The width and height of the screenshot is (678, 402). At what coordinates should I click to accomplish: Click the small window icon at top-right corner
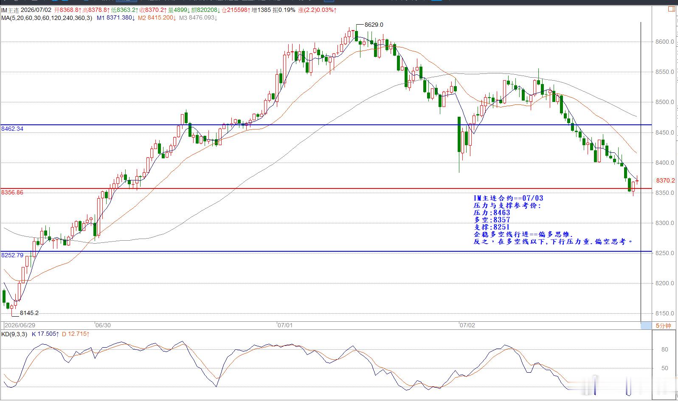coord(672,8)
